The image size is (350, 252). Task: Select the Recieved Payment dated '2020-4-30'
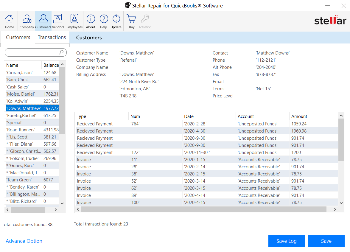point(206,131)
